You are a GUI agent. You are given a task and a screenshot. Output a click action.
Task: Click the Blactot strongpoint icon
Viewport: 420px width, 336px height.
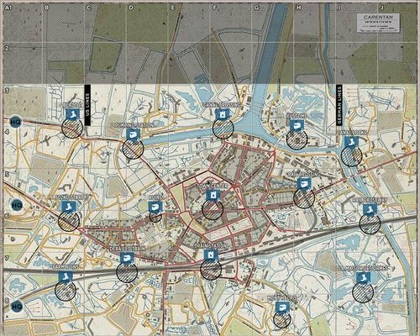(73, 114)
